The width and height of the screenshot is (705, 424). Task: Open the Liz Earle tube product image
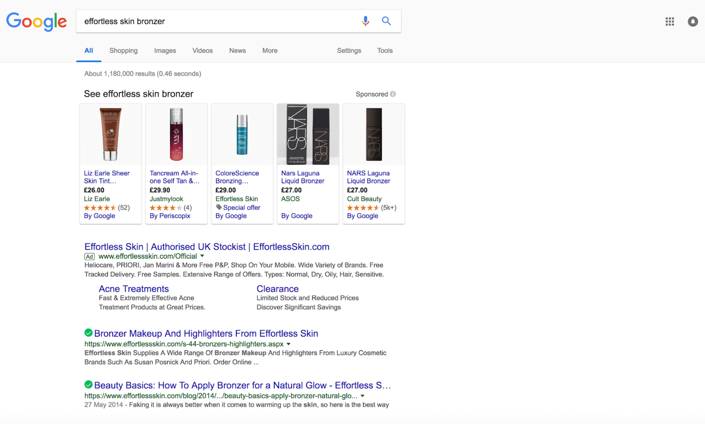coord(111,134)
